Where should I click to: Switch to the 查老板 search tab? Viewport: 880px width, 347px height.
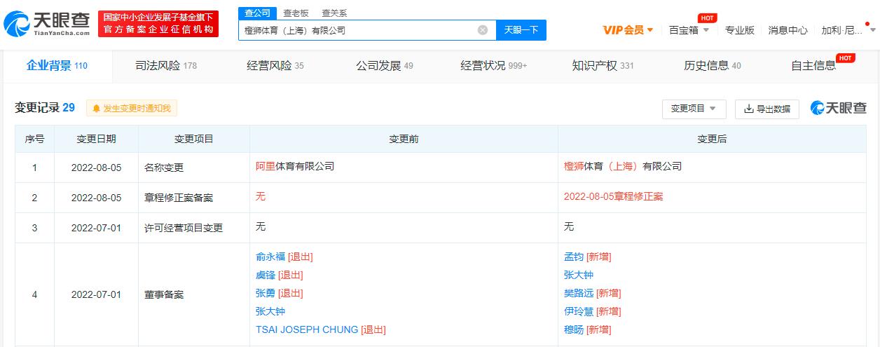click(295, 13)
